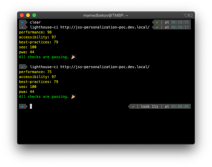The height and width of the screenshot is (167, 212).
Task: Click the green checkmark beside "took 11s"
Action: pos(133,107)
